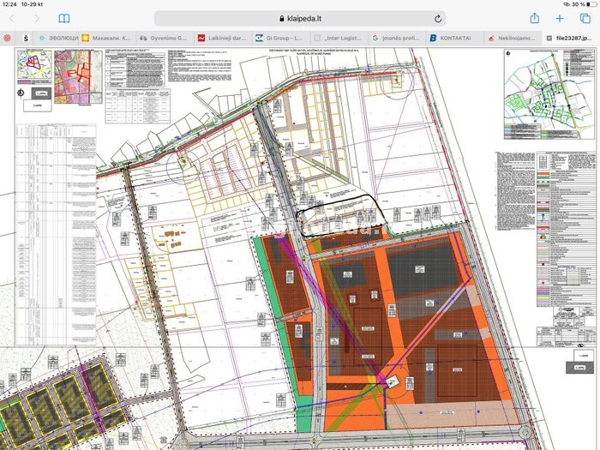The width and height of the screenshot is (600, 450).
Task: Show all tabs overview icon
Action: [585, 18]
